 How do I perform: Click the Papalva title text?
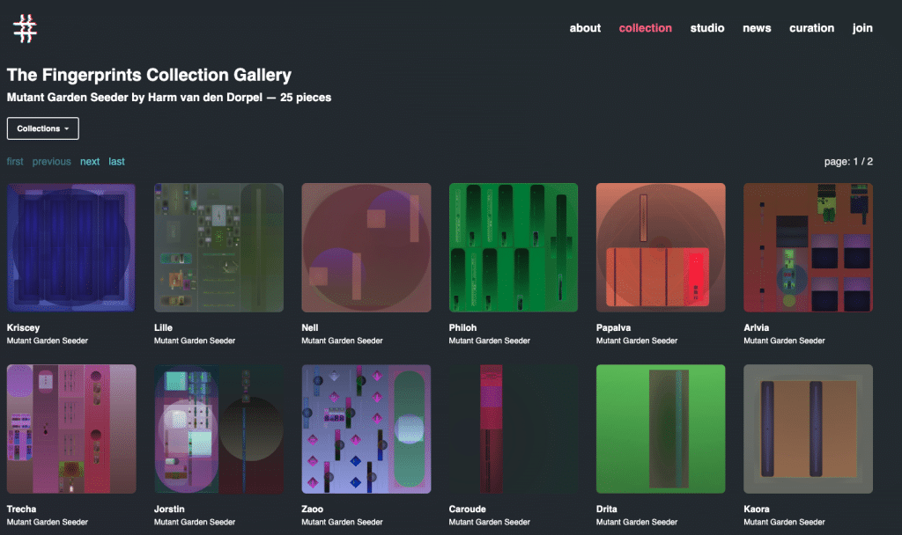(x=613, y=327)
